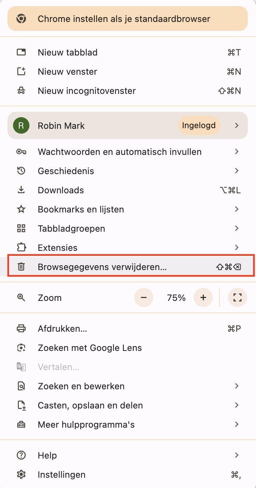This screenshot has width=256, height=488.
Task: Select the Bookmarks star icon
Action: [x=21, y=209]
